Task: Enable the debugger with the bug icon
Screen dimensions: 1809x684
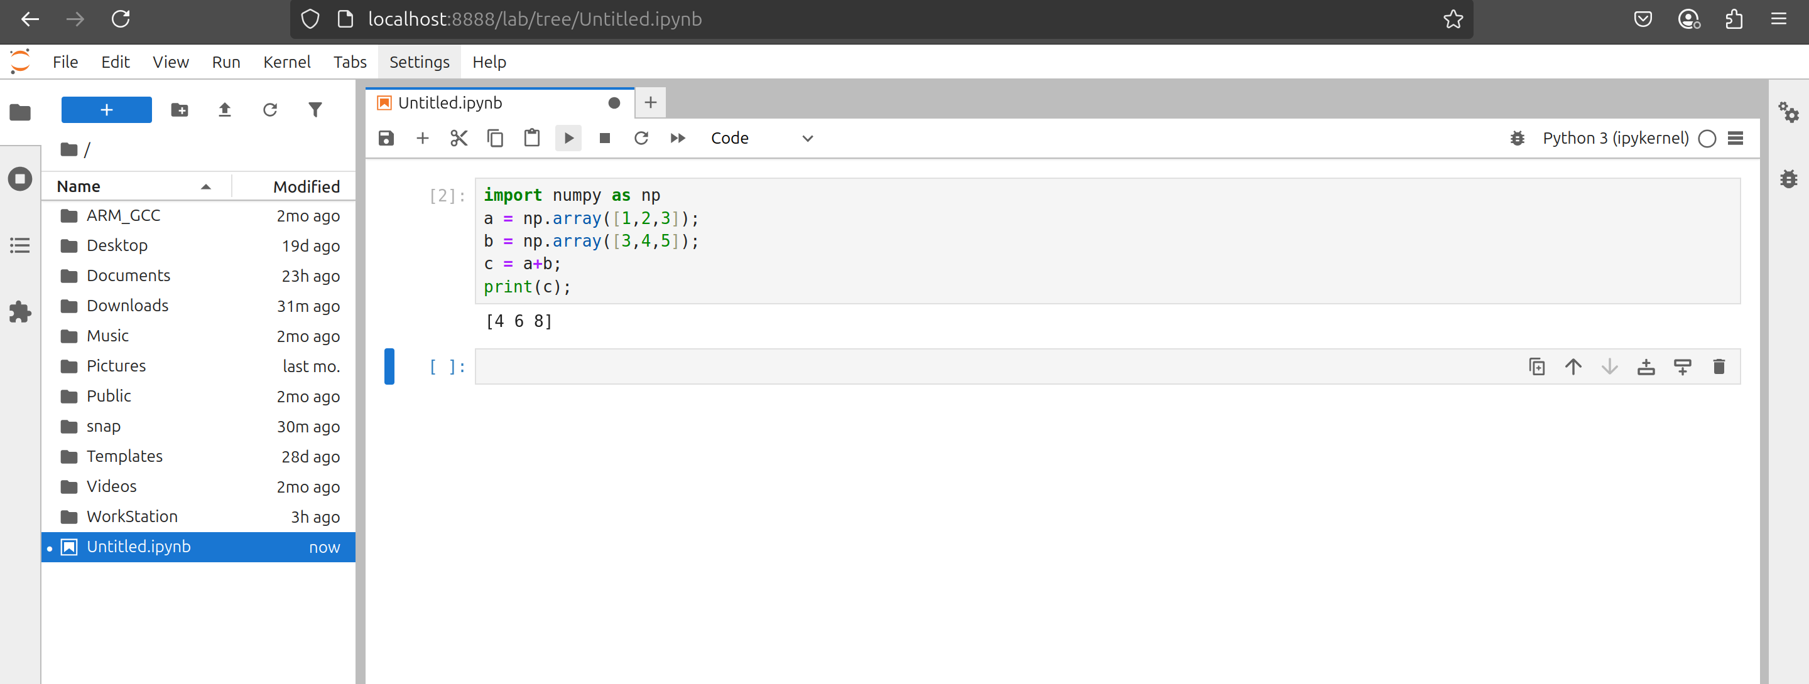Action: click(1518, 138)
